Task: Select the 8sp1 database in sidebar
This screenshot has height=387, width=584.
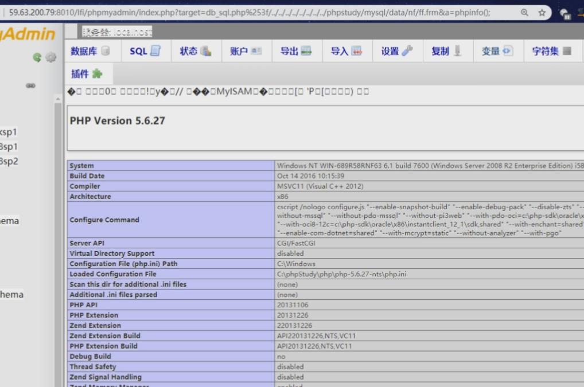Action: [9, 147]
